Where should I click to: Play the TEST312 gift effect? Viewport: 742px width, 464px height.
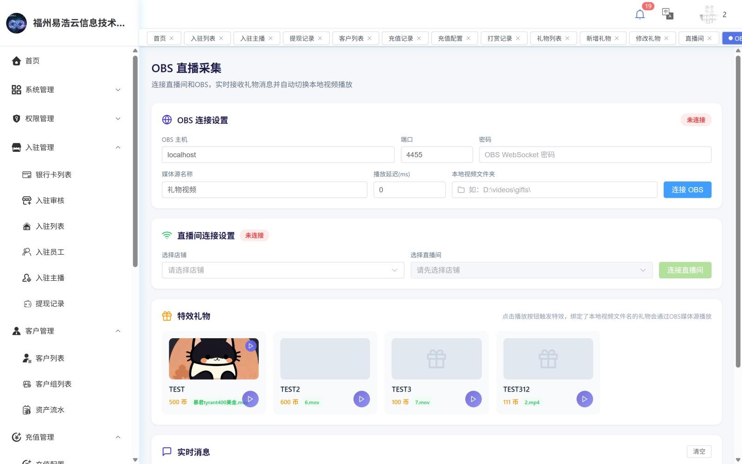point(585,399)
